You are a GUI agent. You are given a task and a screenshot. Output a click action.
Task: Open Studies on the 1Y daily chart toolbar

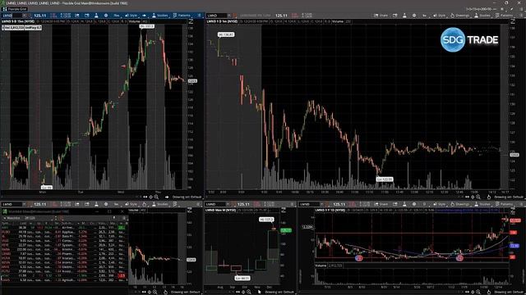[482, 204]
